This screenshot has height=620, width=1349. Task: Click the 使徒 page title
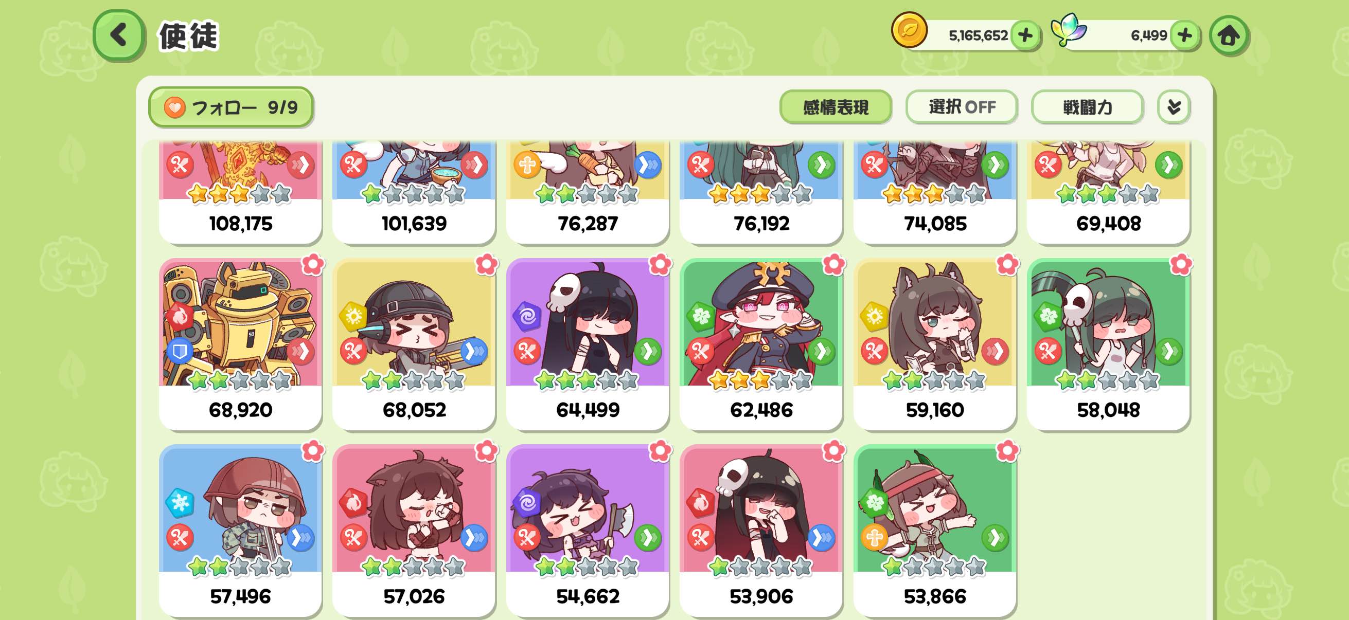[188, 36]
